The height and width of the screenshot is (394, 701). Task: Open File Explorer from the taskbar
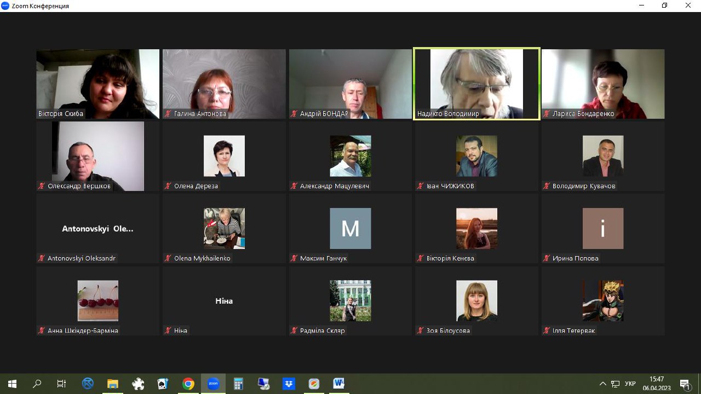tap(112, 384)
